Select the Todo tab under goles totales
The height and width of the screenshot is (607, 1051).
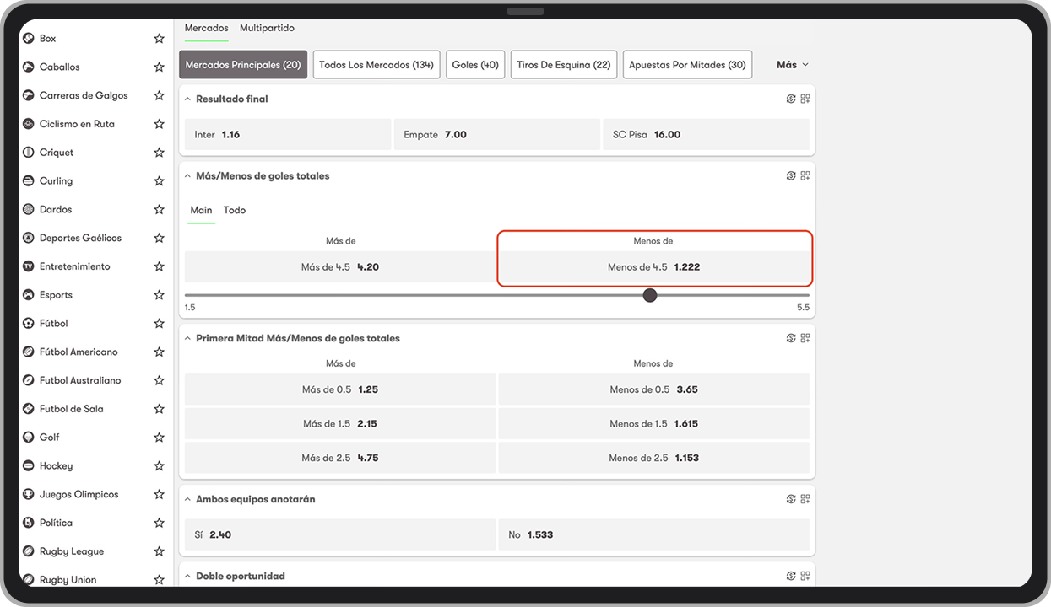pyautogui.click(x=235, y=210)
